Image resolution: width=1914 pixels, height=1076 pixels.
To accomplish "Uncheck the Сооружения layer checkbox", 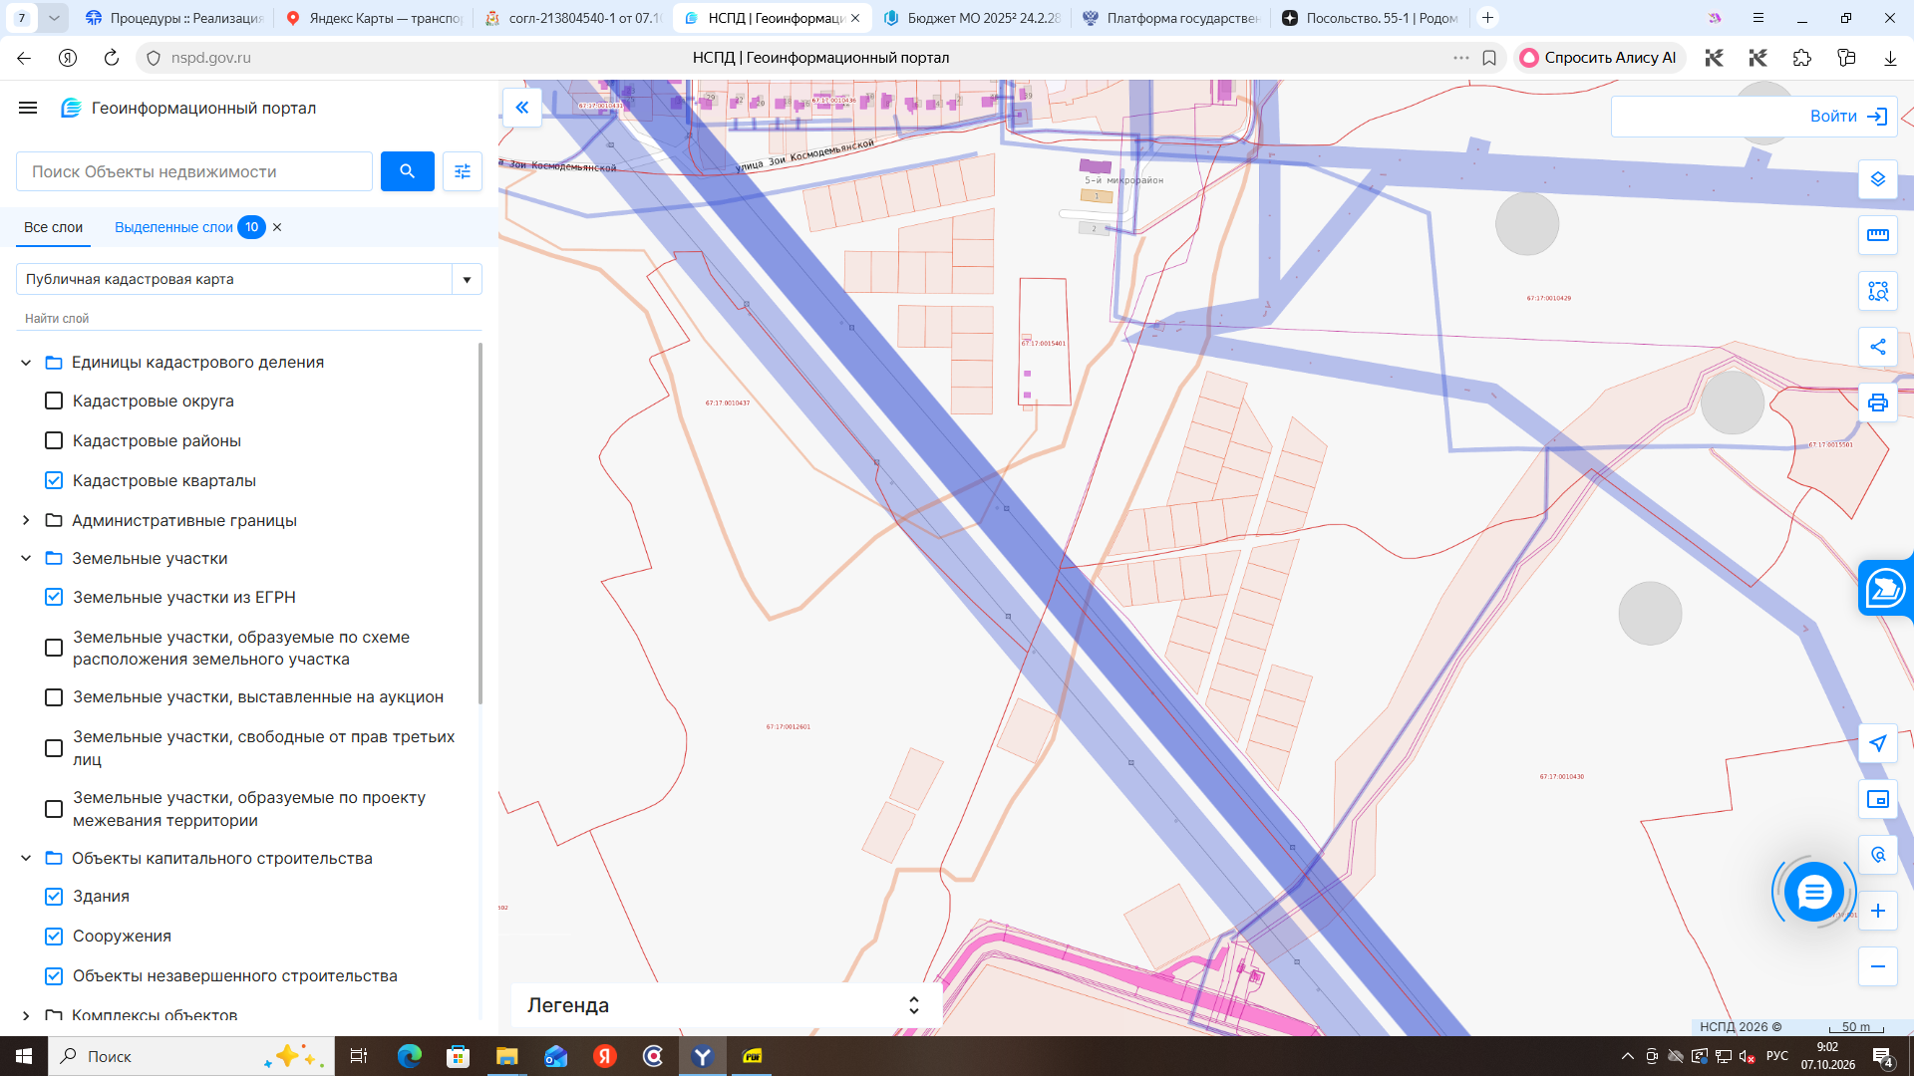I will (x=54, y=936).
